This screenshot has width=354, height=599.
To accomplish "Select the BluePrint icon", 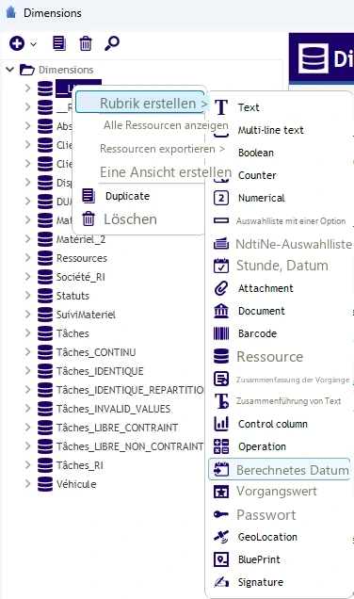I will (221, 559).
